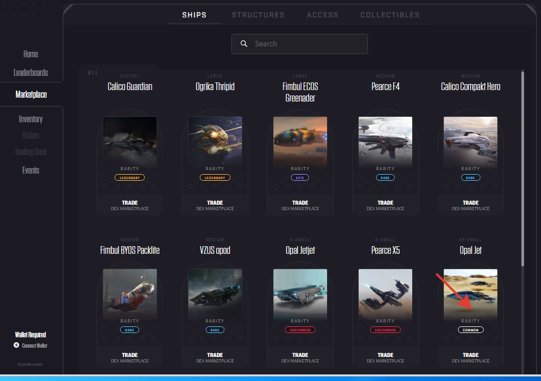The image size is (541, 381).
Task: Select the Ogrika Thripid ship thumbnail
Action: [215, 139]
